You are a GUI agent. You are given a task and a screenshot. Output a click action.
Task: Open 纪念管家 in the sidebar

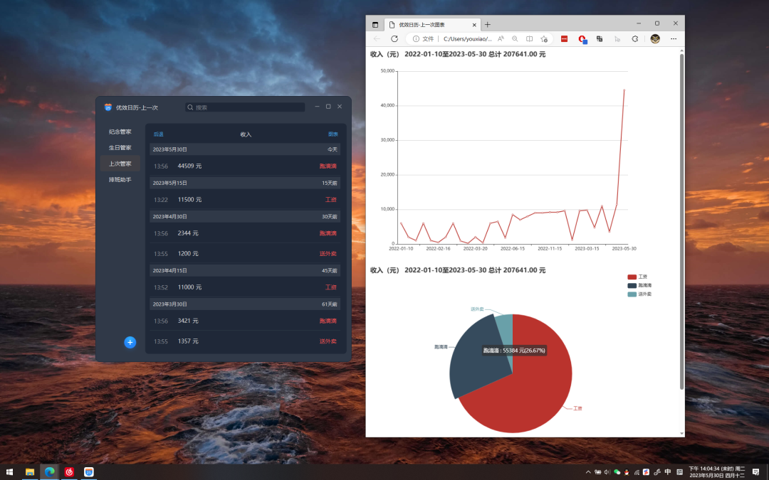(120, 132)
